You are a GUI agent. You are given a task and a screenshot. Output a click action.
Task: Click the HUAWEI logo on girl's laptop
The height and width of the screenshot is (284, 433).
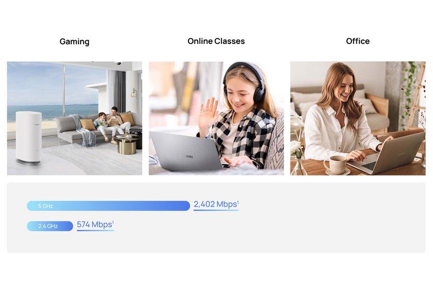pos(185,156)
